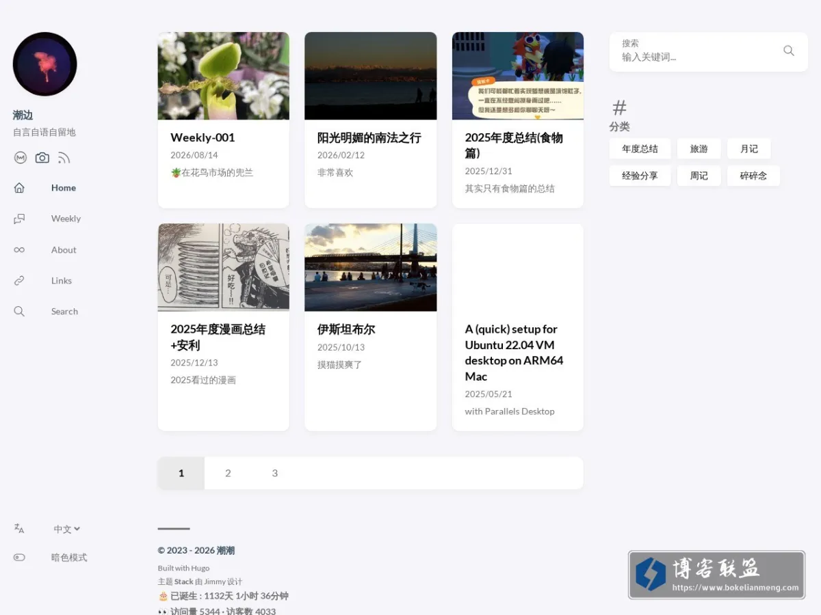Click the 潮边 site name
The height and width of the screenshot is (615, 821).
click(x=23, y=115)
